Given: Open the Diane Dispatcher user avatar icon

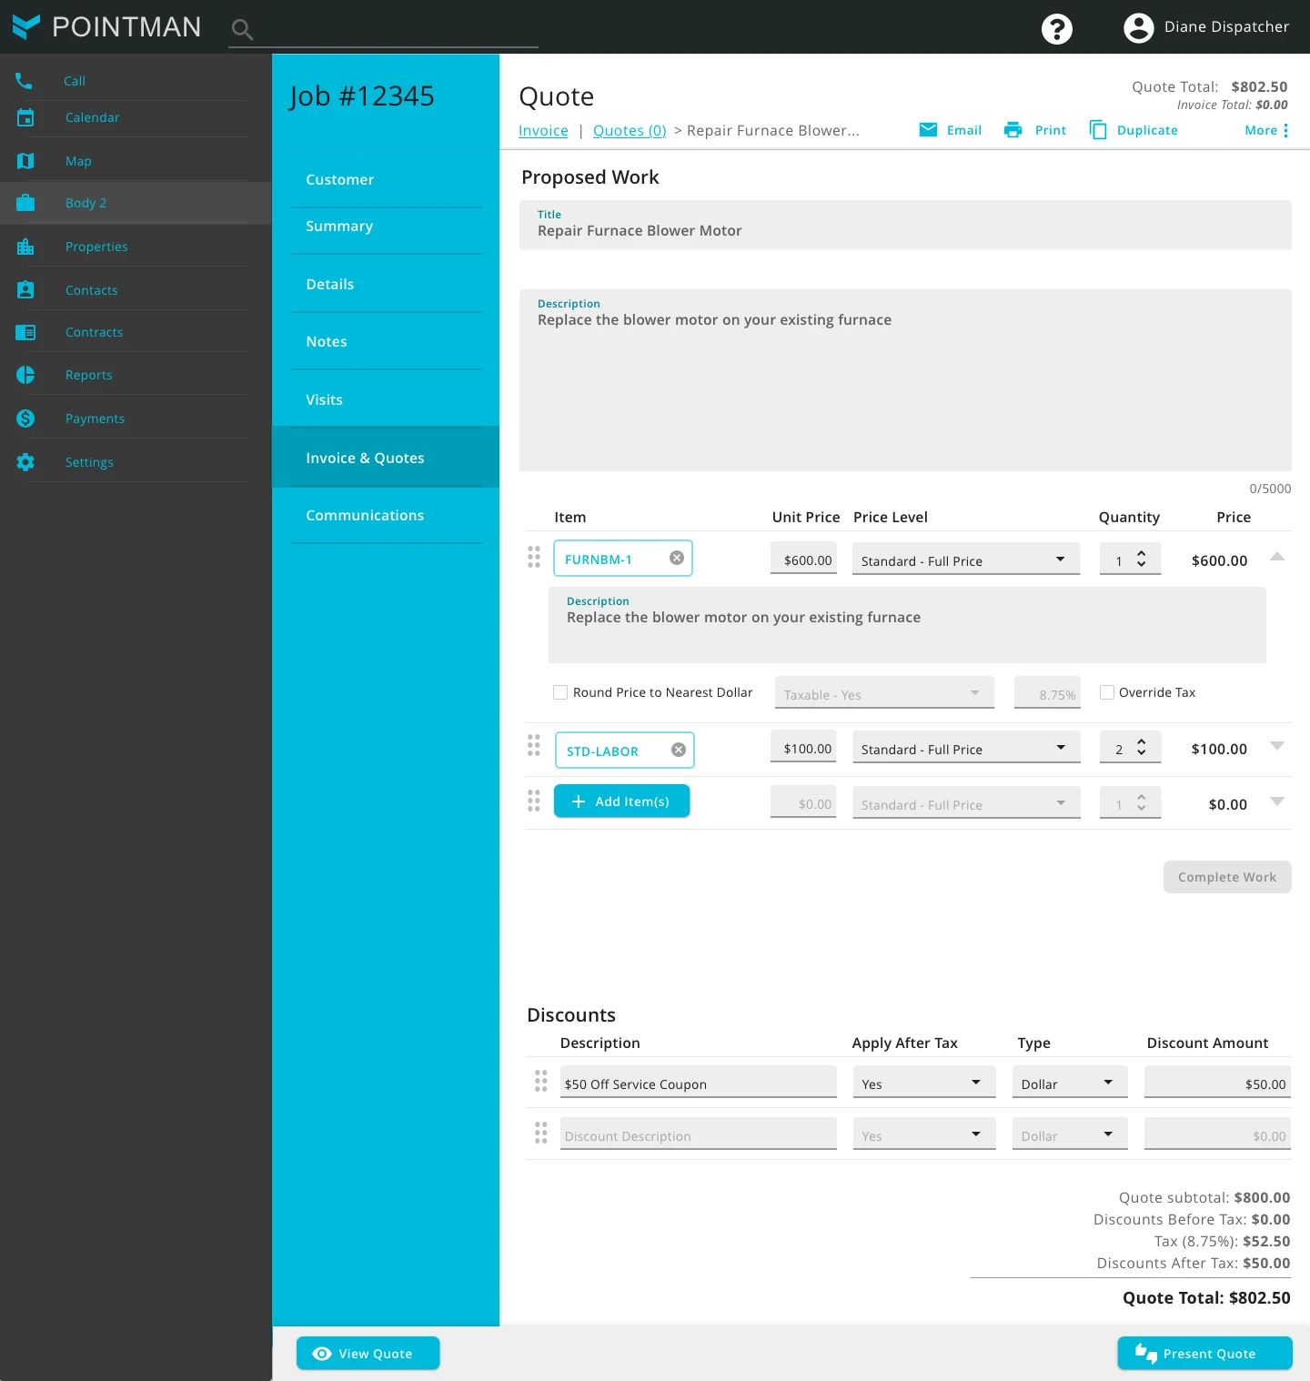Looking at the screenshot, I should click(x=1138, y=28).
